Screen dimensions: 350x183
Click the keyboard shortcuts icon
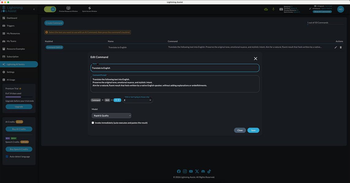click(281, 9)
